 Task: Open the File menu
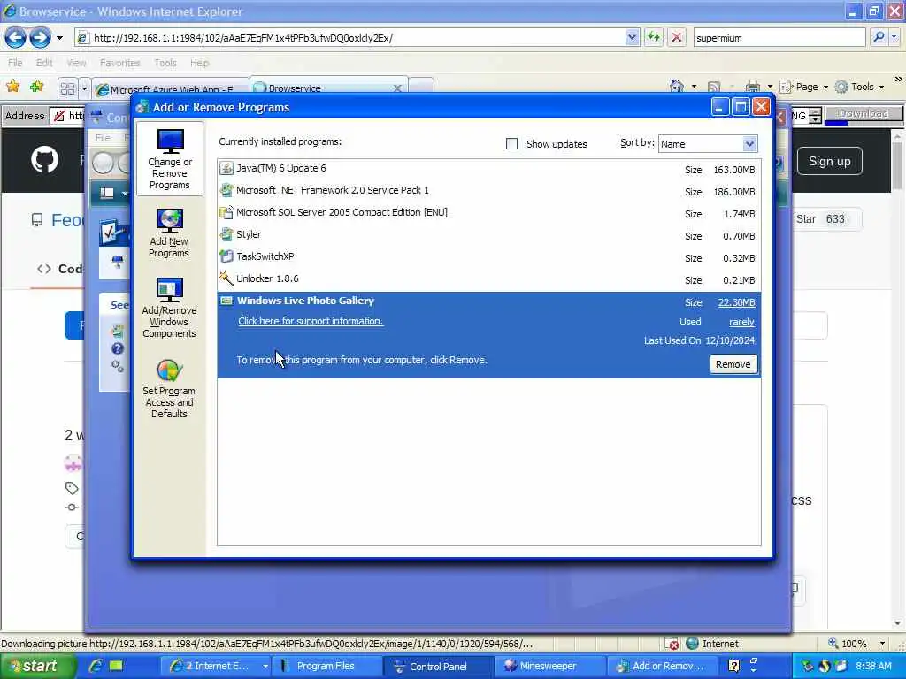[15, 63]
